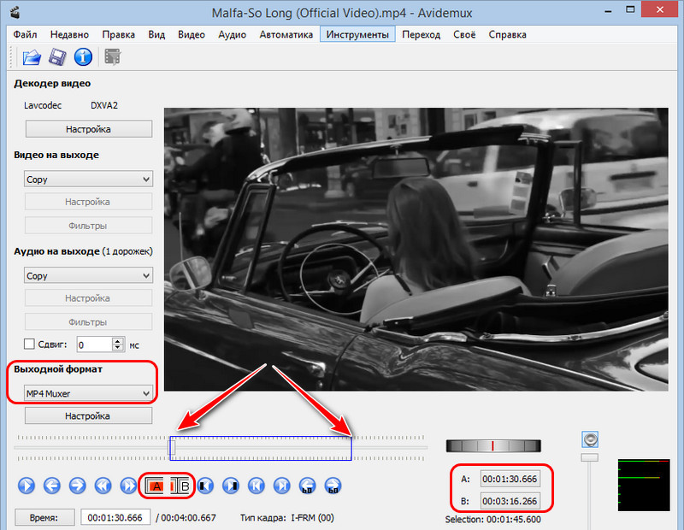This screenshot has height=530, width=684.
Task: Click the current time input field
Action: coord(115,518)
